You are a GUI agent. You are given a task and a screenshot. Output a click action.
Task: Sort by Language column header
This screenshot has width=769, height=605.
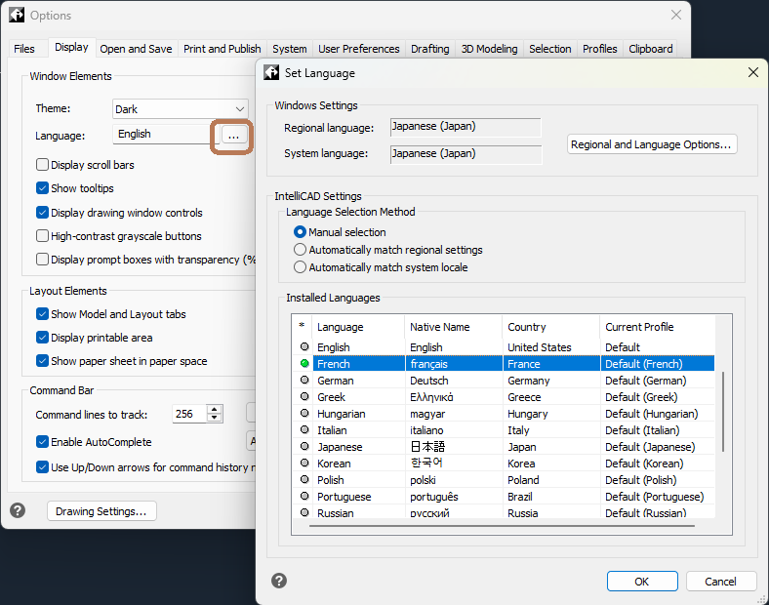pyautogui.click(x=358, y=327)
